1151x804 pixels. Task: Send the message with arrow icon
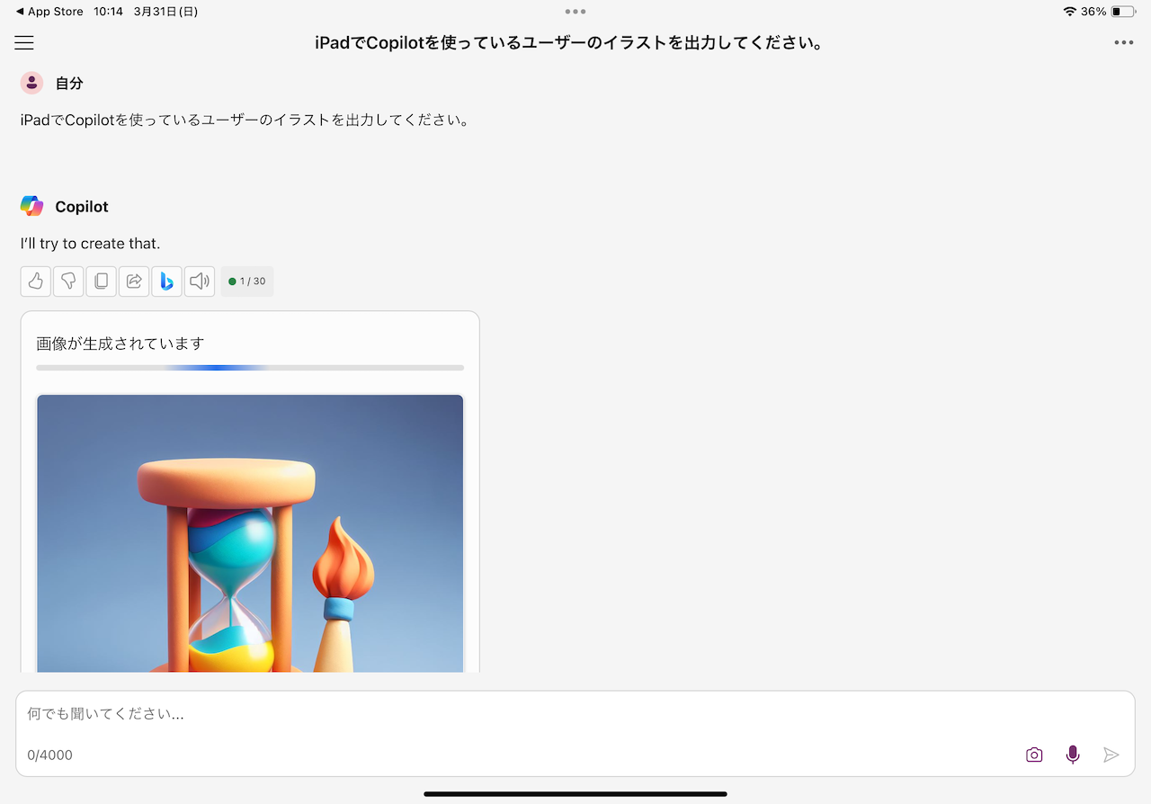tap(1111, 755)
